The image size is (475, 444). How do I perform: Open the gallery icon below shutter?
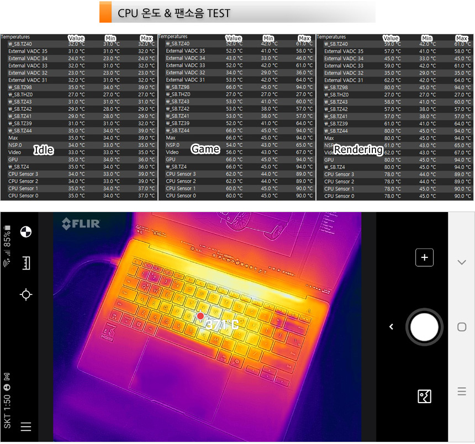tap(424, 396)
